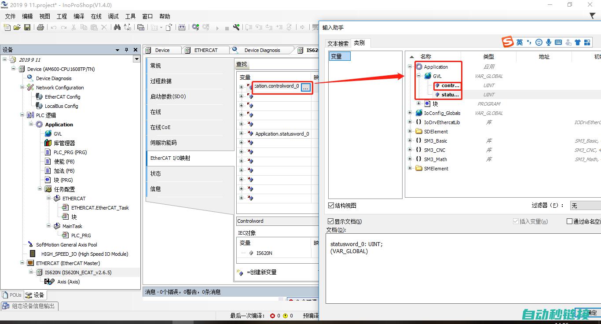The image size is (601, 324).
Task: Collapse the GVL node in input assistant
Action: point(419,76)
